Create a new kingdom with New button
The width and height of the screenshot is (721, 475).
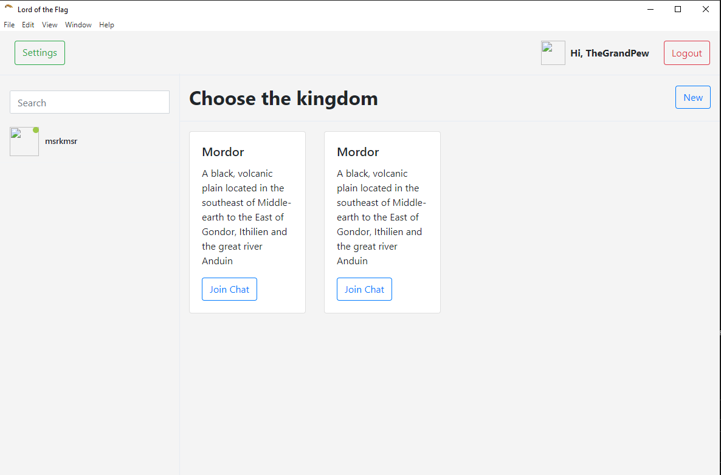click(692, 97)
